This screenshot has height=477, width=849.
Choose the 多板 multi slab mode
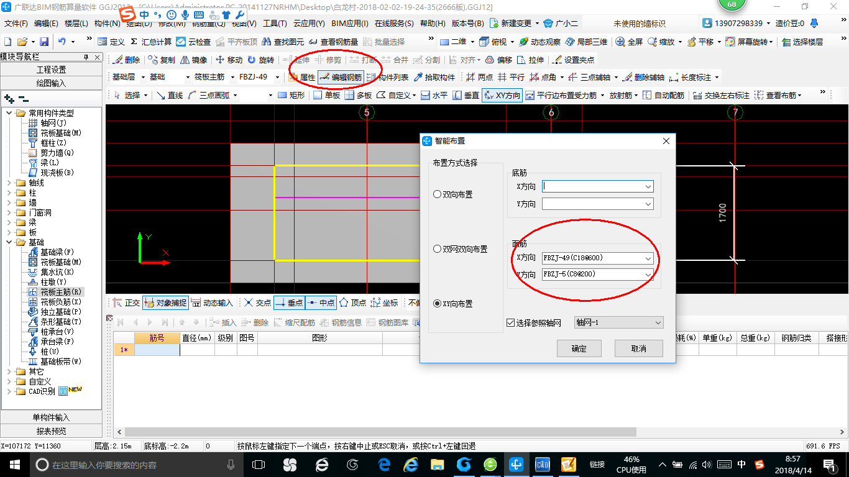click(x=359, y=95)
